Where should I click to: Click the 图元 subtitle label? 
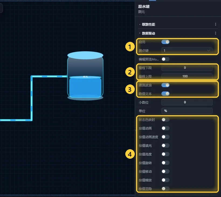pyautogui.click(x=141, y=12)
